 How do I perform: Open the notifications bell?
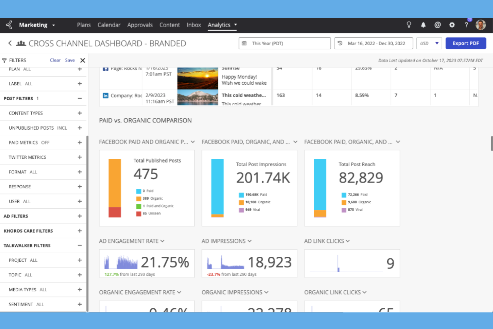point(423,25)
